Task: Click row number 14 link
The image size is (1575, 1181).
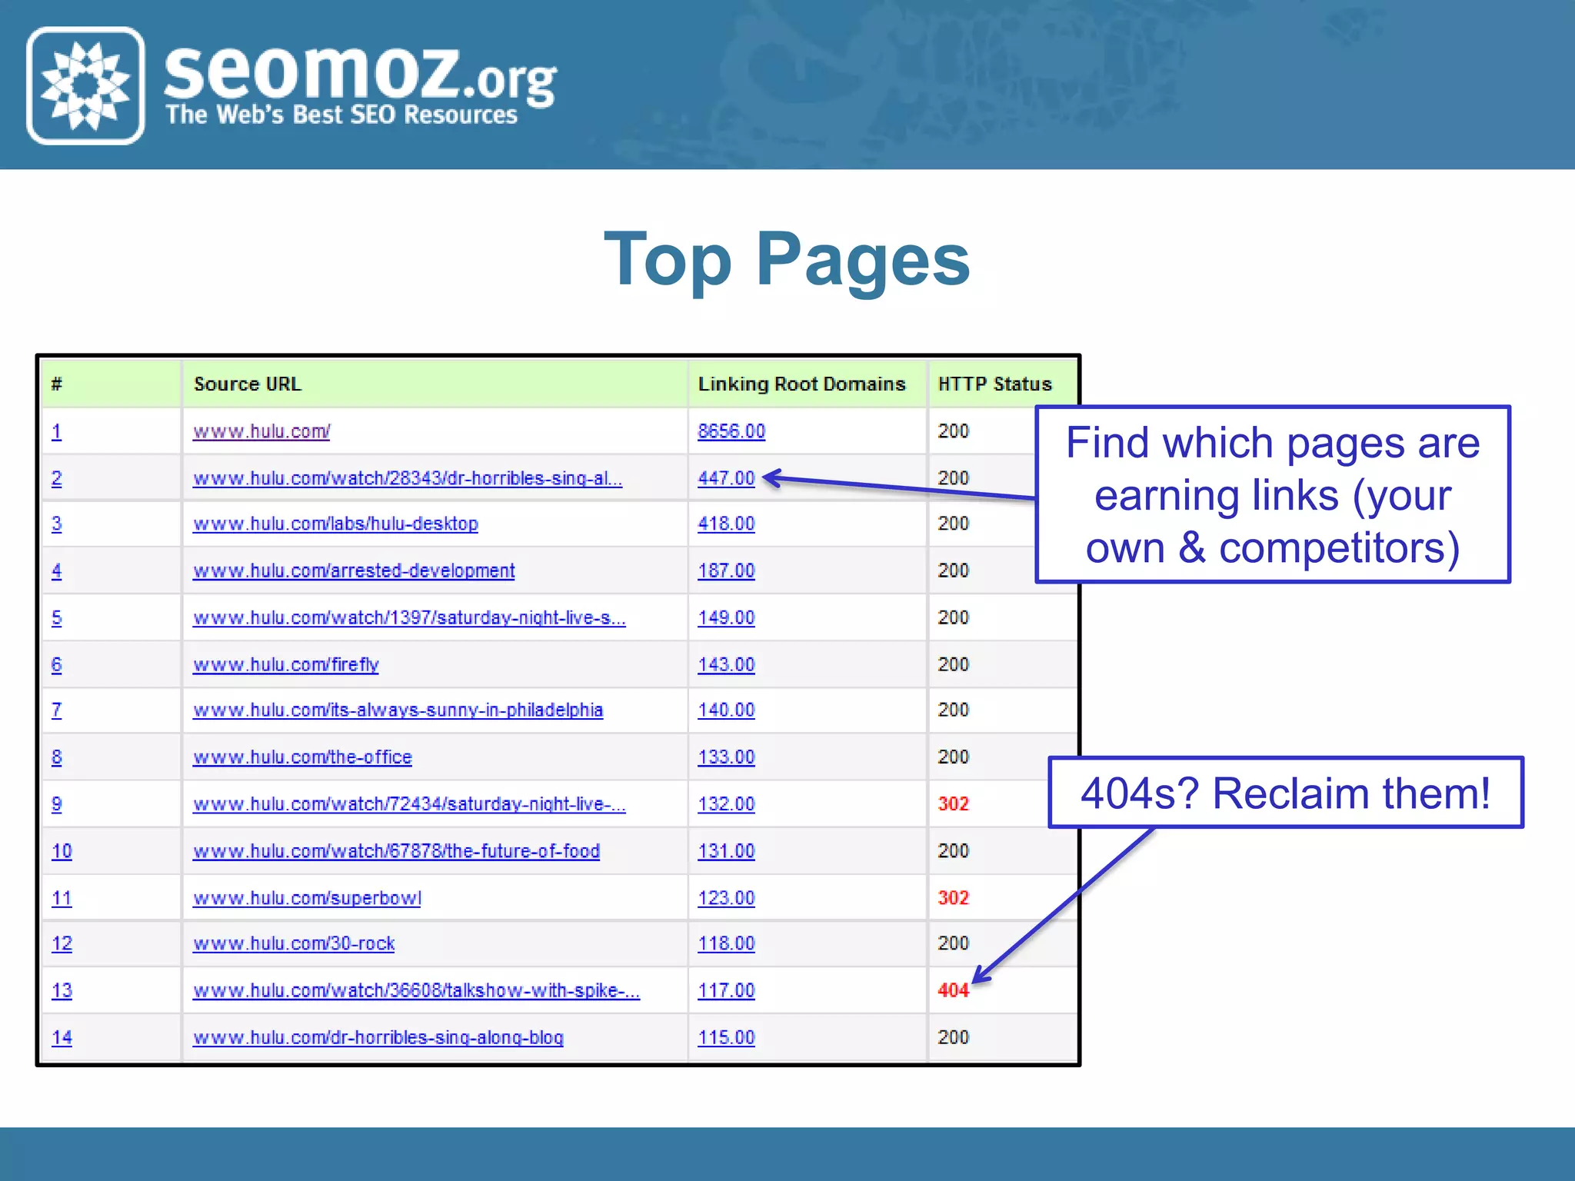Action: coord(62,1037)
